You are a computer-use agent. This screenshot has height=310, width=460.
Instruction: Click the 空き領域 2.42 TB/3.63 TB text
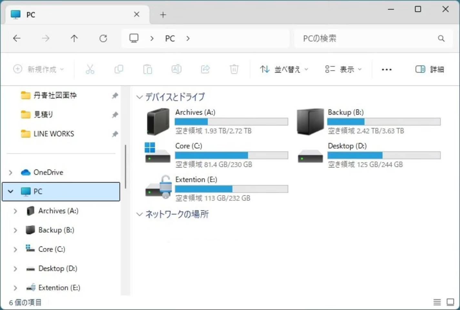pyautogui.click(x=366, y=131)
